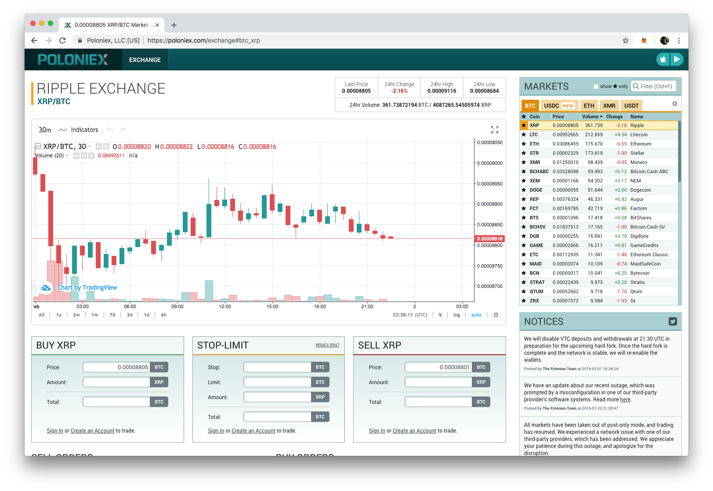Reload the Poloniex page

(62, 40)
